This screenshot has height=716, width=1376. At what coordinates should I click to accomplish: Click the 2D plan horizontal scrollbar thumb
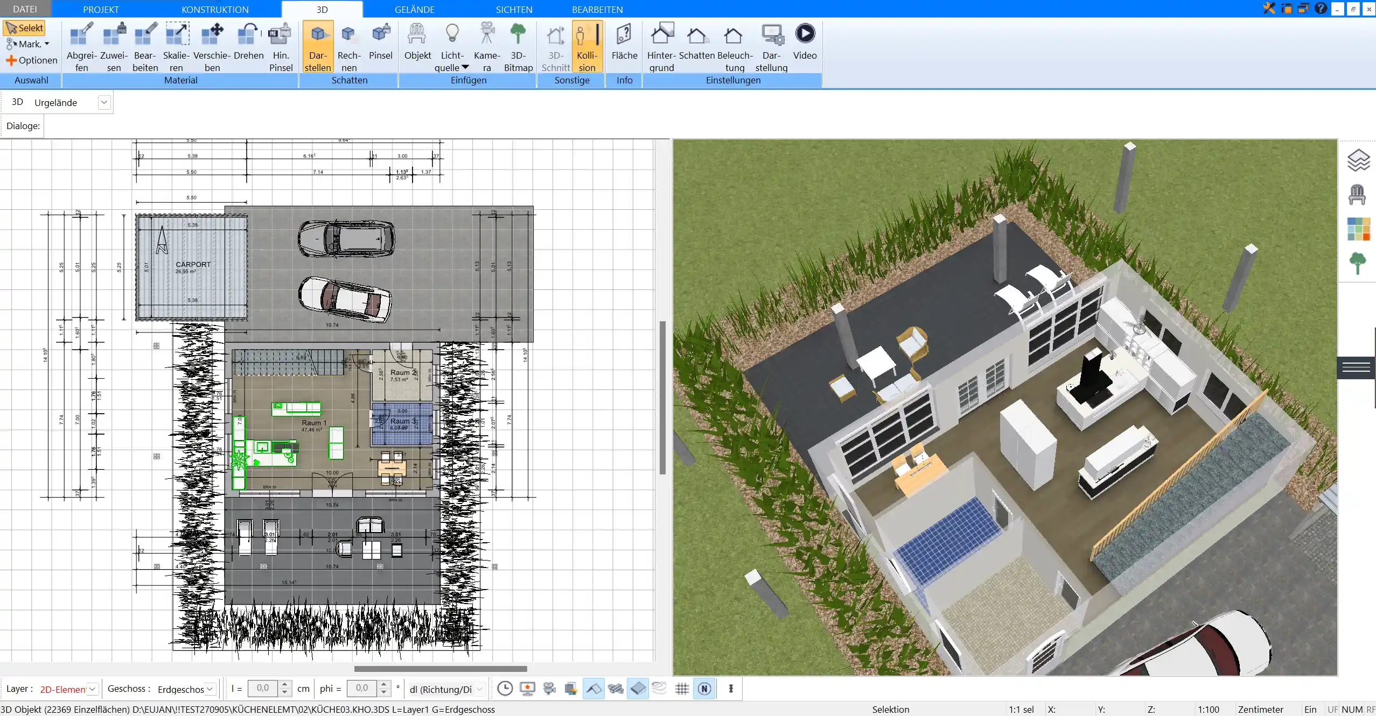click(x=441, y=669)
